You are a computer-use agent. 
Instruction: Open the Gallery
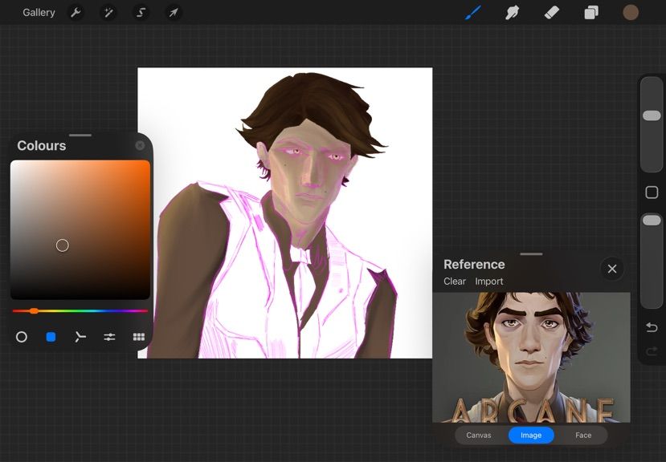point(39,12)
